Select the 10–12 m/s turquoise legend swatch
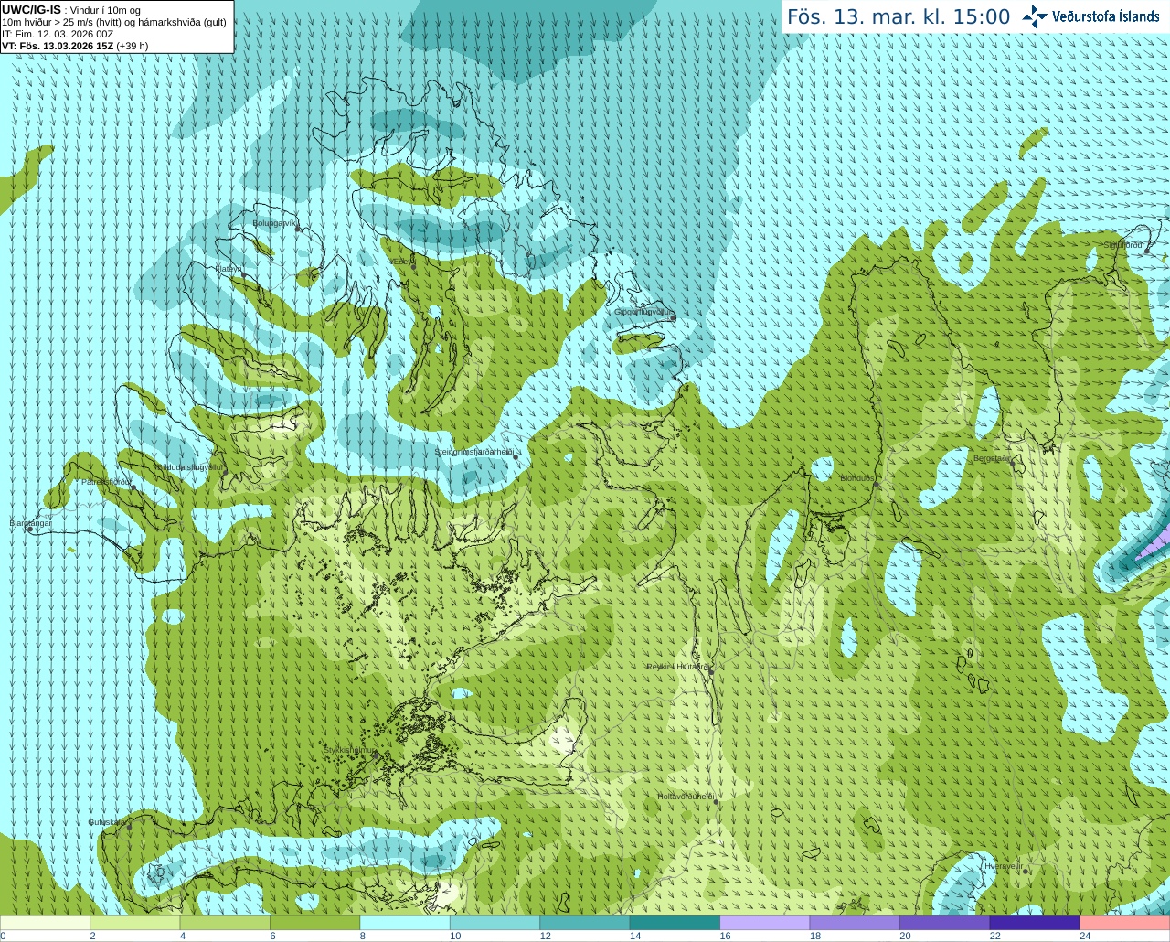The image size is (1170, 942). (495, 923)
